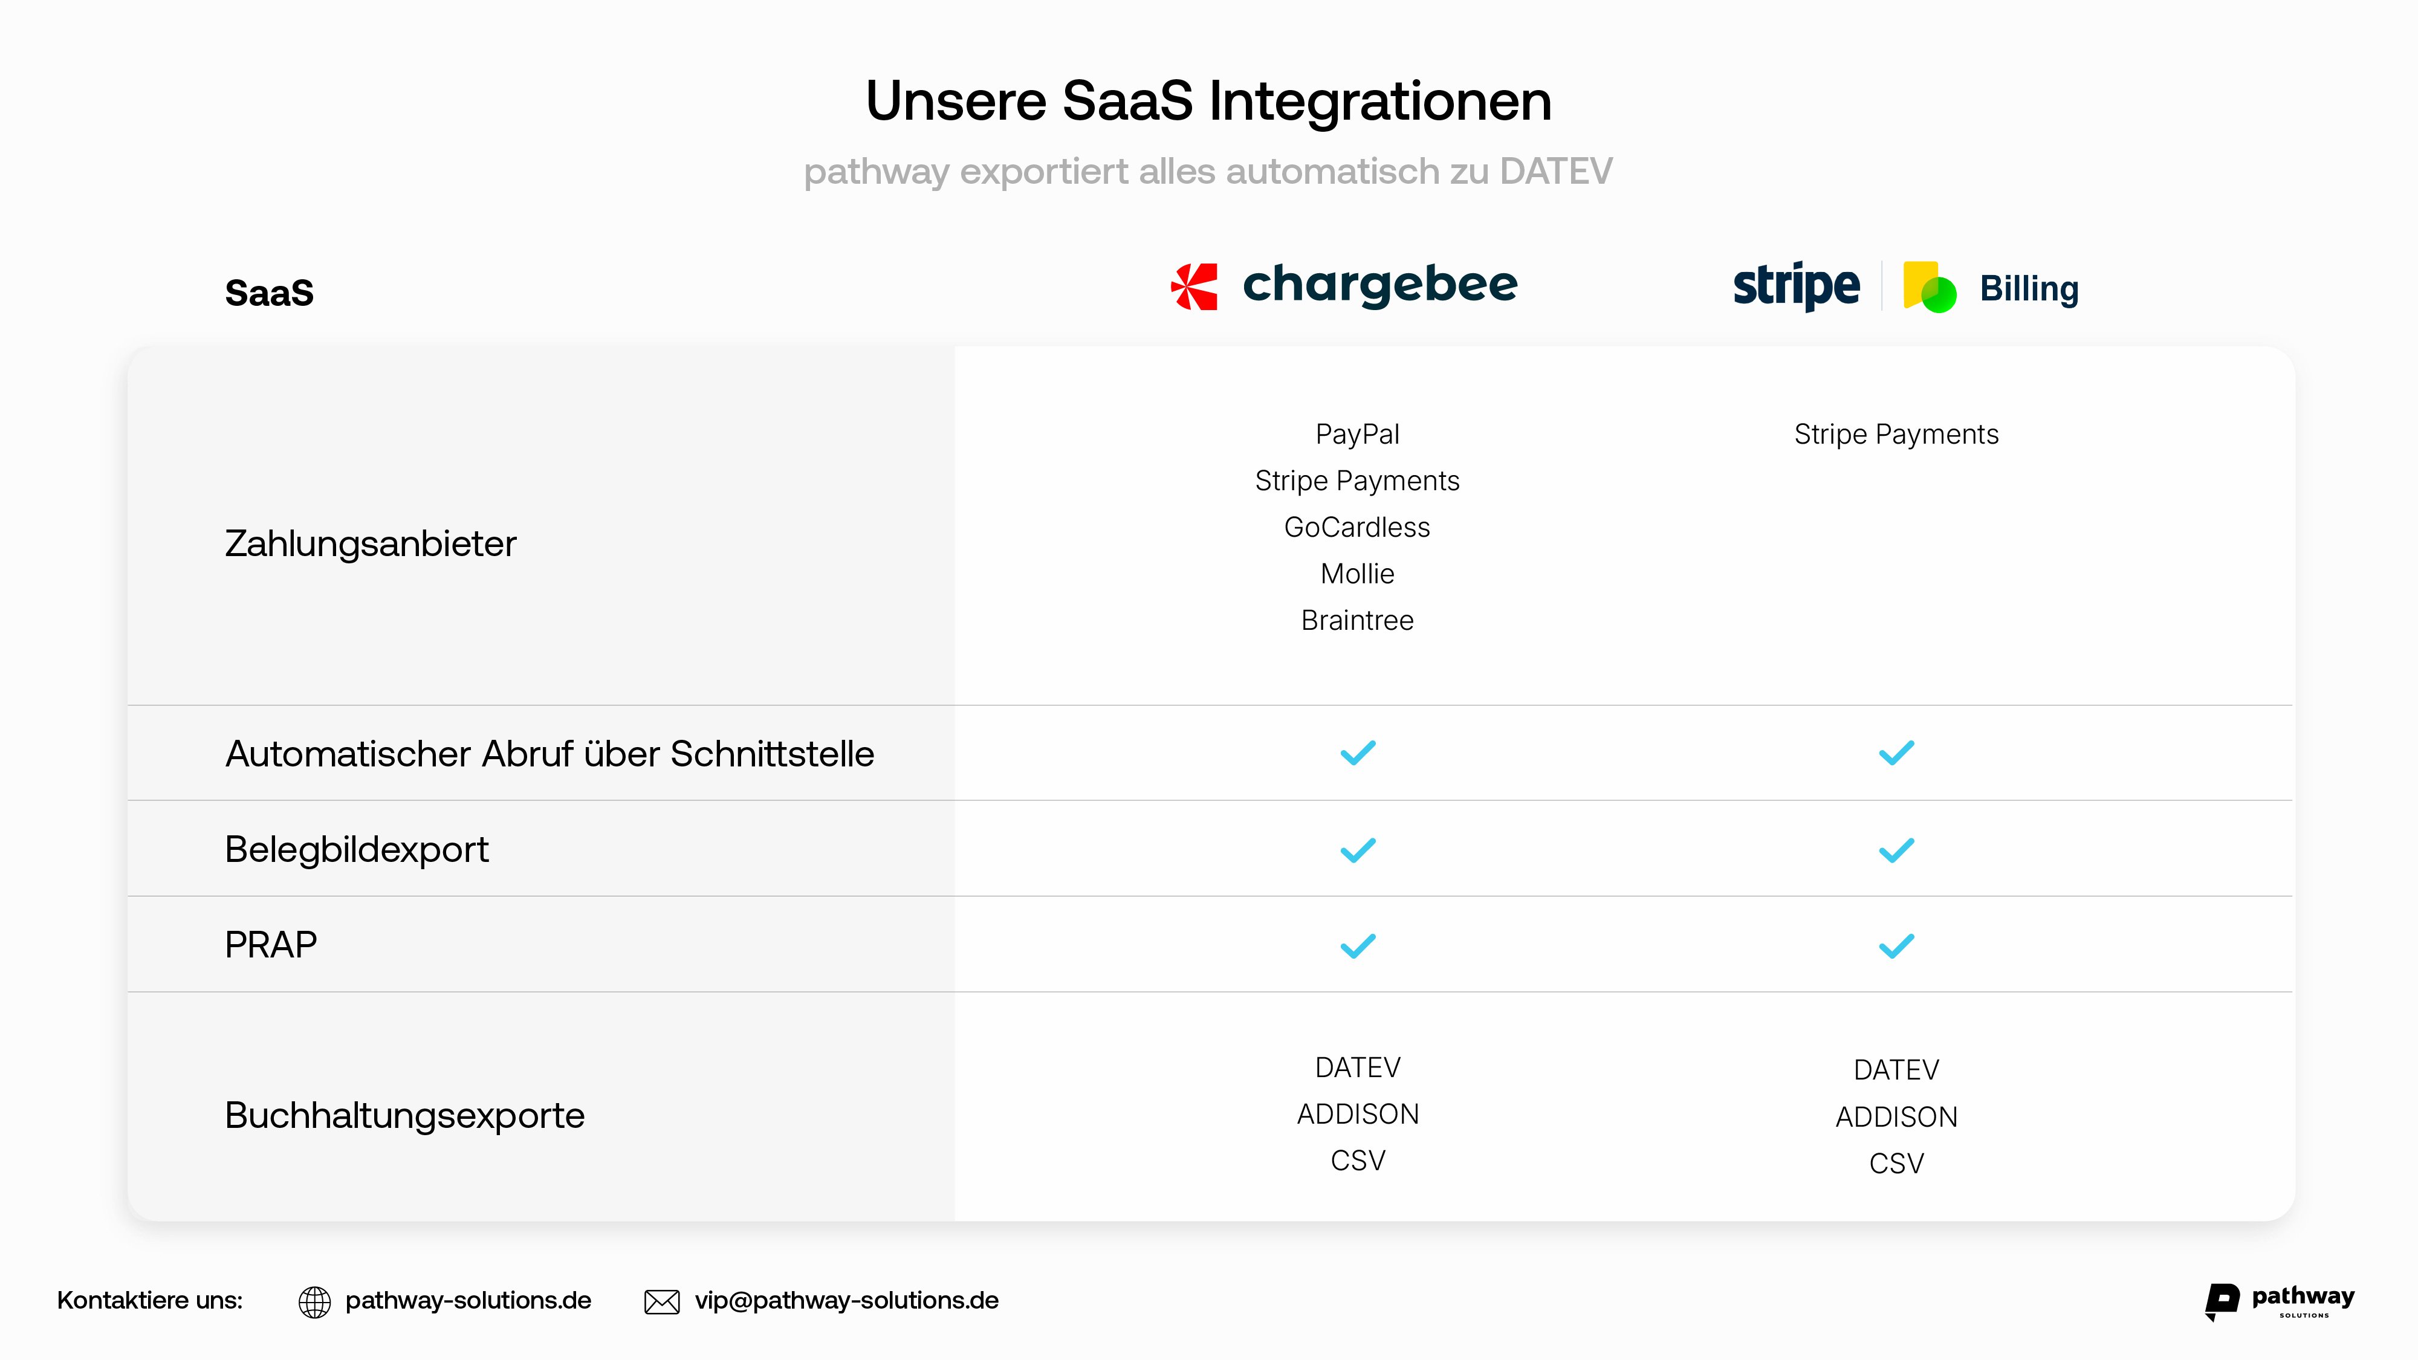Screen dimensions: 2418x1360
Task: Click the Unsere SaaS Integrationen heading
Action: click(x=1208, y=100)
